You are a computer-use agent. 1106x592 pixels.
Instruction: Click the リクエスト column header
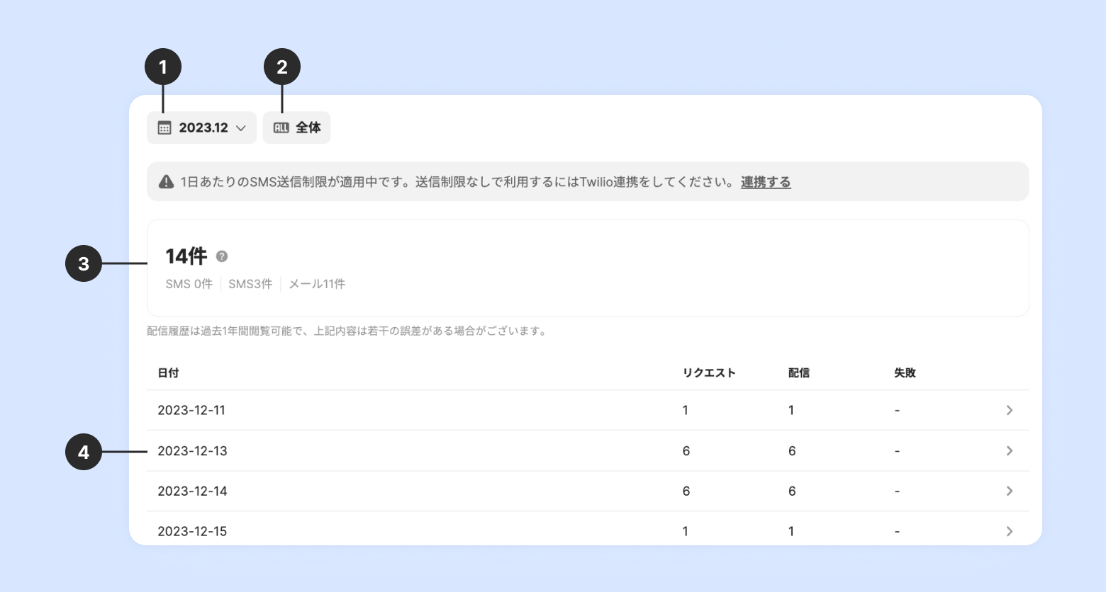point(709,372)
